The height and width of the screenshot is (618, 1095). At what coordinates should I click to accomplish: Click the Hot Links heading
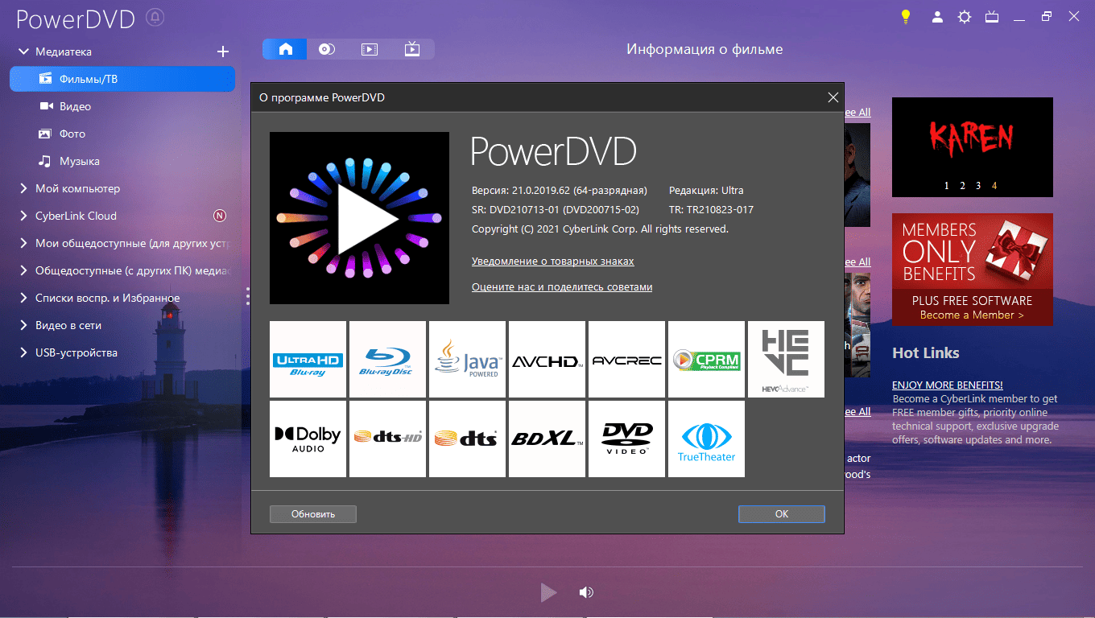pos(926,352)
